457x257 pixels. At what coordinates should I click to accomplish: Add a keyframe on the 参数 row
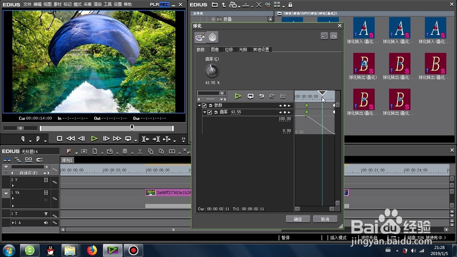tap(285, 105)
